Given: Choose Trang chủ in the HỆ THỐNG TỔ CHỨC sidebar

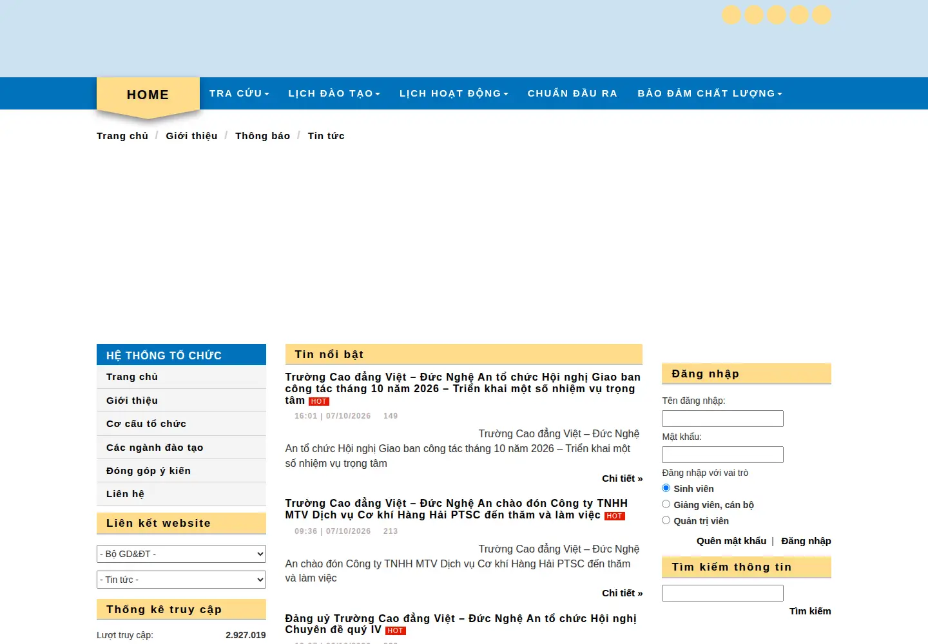Looking at the screenshot, I should coord(181,377).
